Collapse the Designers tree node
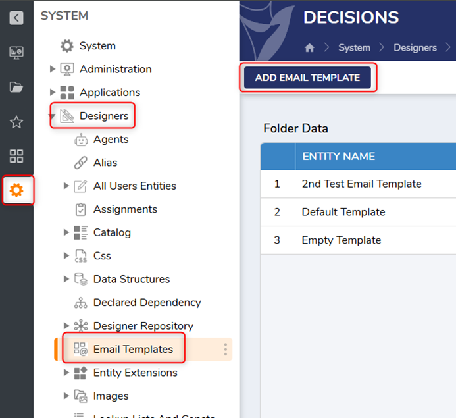Viewport: 456px width, 418px height. (53, 117)
